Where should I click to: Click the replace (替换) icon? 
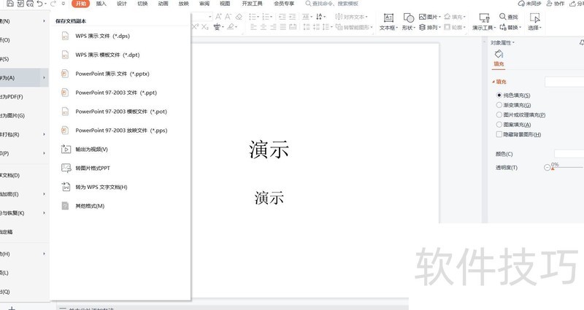(x=503, y=27)
